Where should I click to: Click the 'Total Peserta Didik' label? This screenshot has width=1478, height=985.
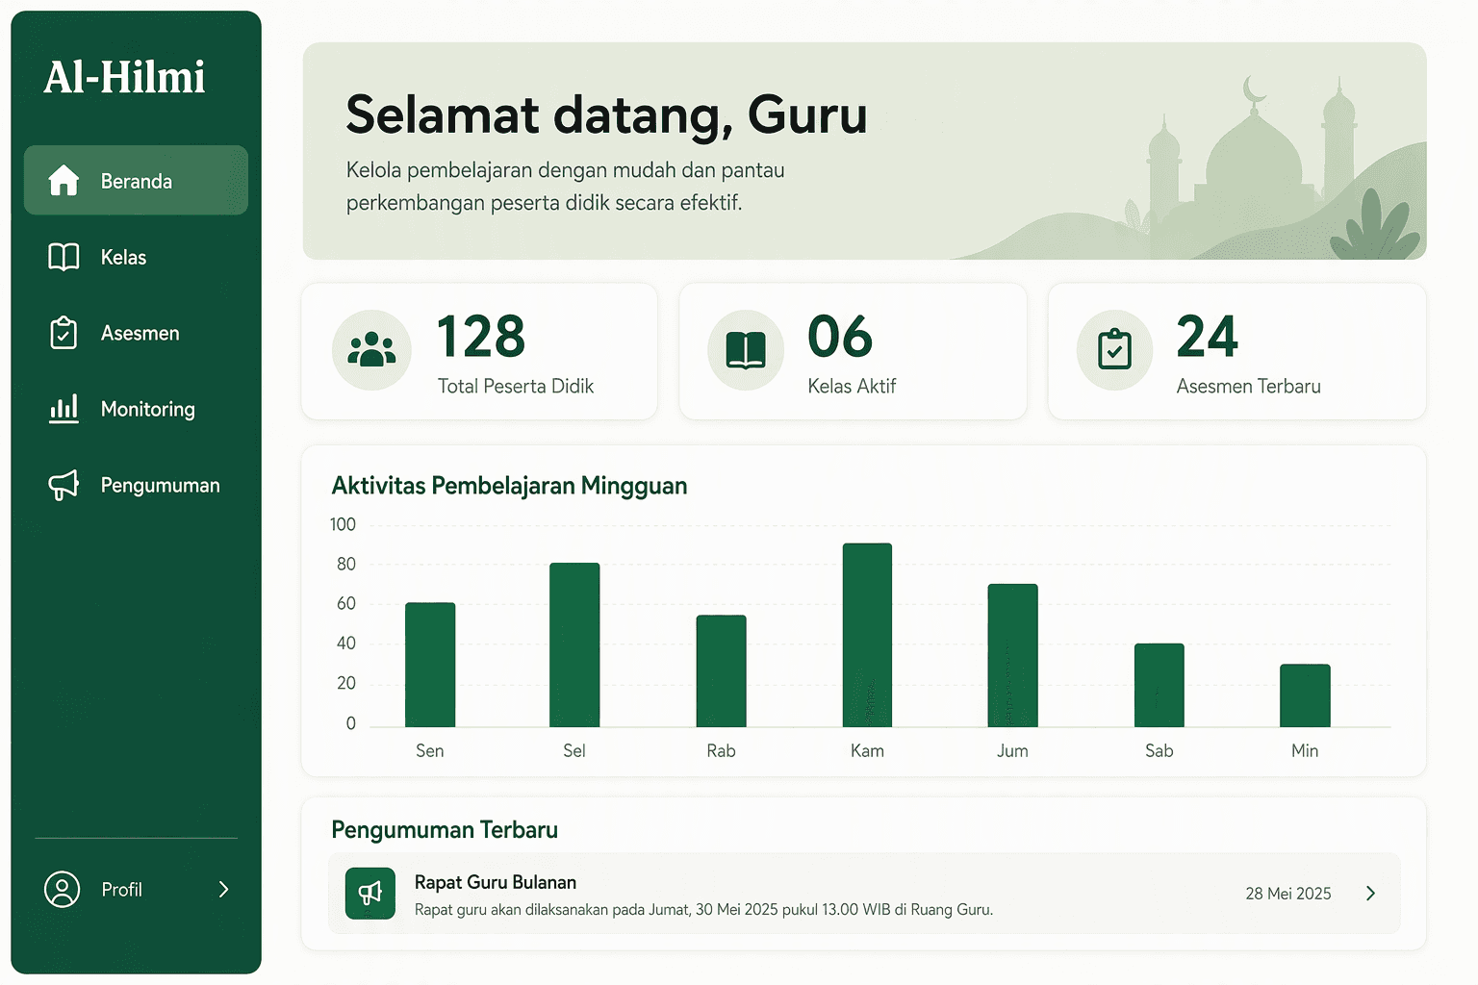tap(516, 386)
